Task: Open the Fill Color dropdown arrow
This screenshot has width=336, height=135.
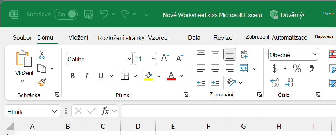Action: coord(159,76)
